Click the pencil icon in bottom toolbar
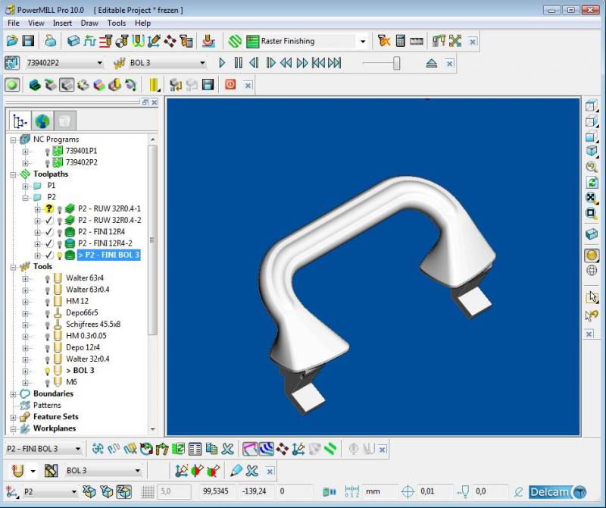606x508 pixels. (236, 471)
